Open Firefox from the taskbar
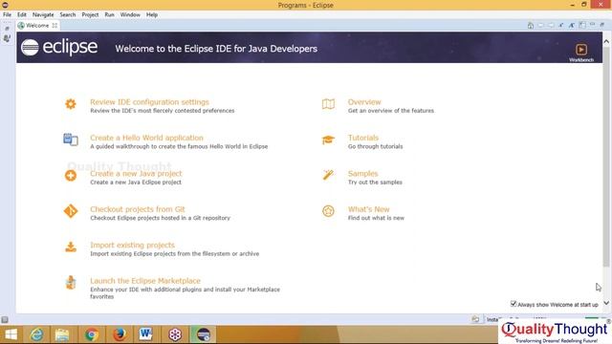The image size is (612, 344). click(x=120, y=334)
